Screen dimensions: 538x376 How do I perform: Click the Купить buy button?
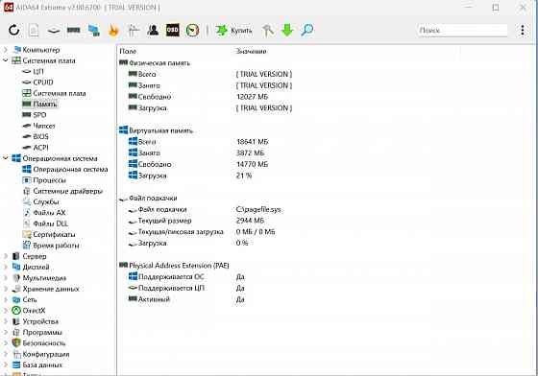point(234,31)
